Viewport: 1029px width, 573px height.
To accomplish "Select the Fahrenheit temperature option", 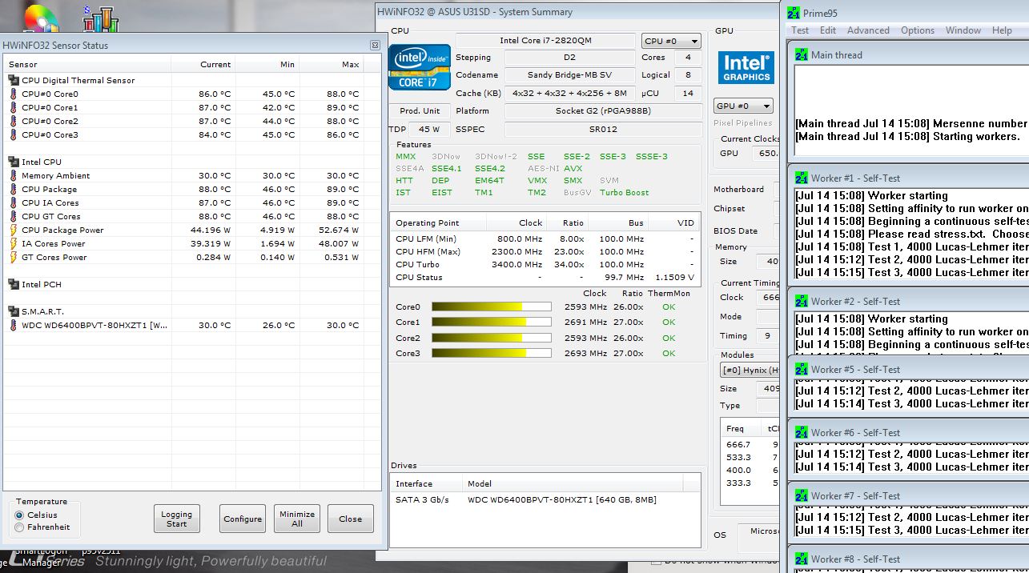I will point(19,527).
